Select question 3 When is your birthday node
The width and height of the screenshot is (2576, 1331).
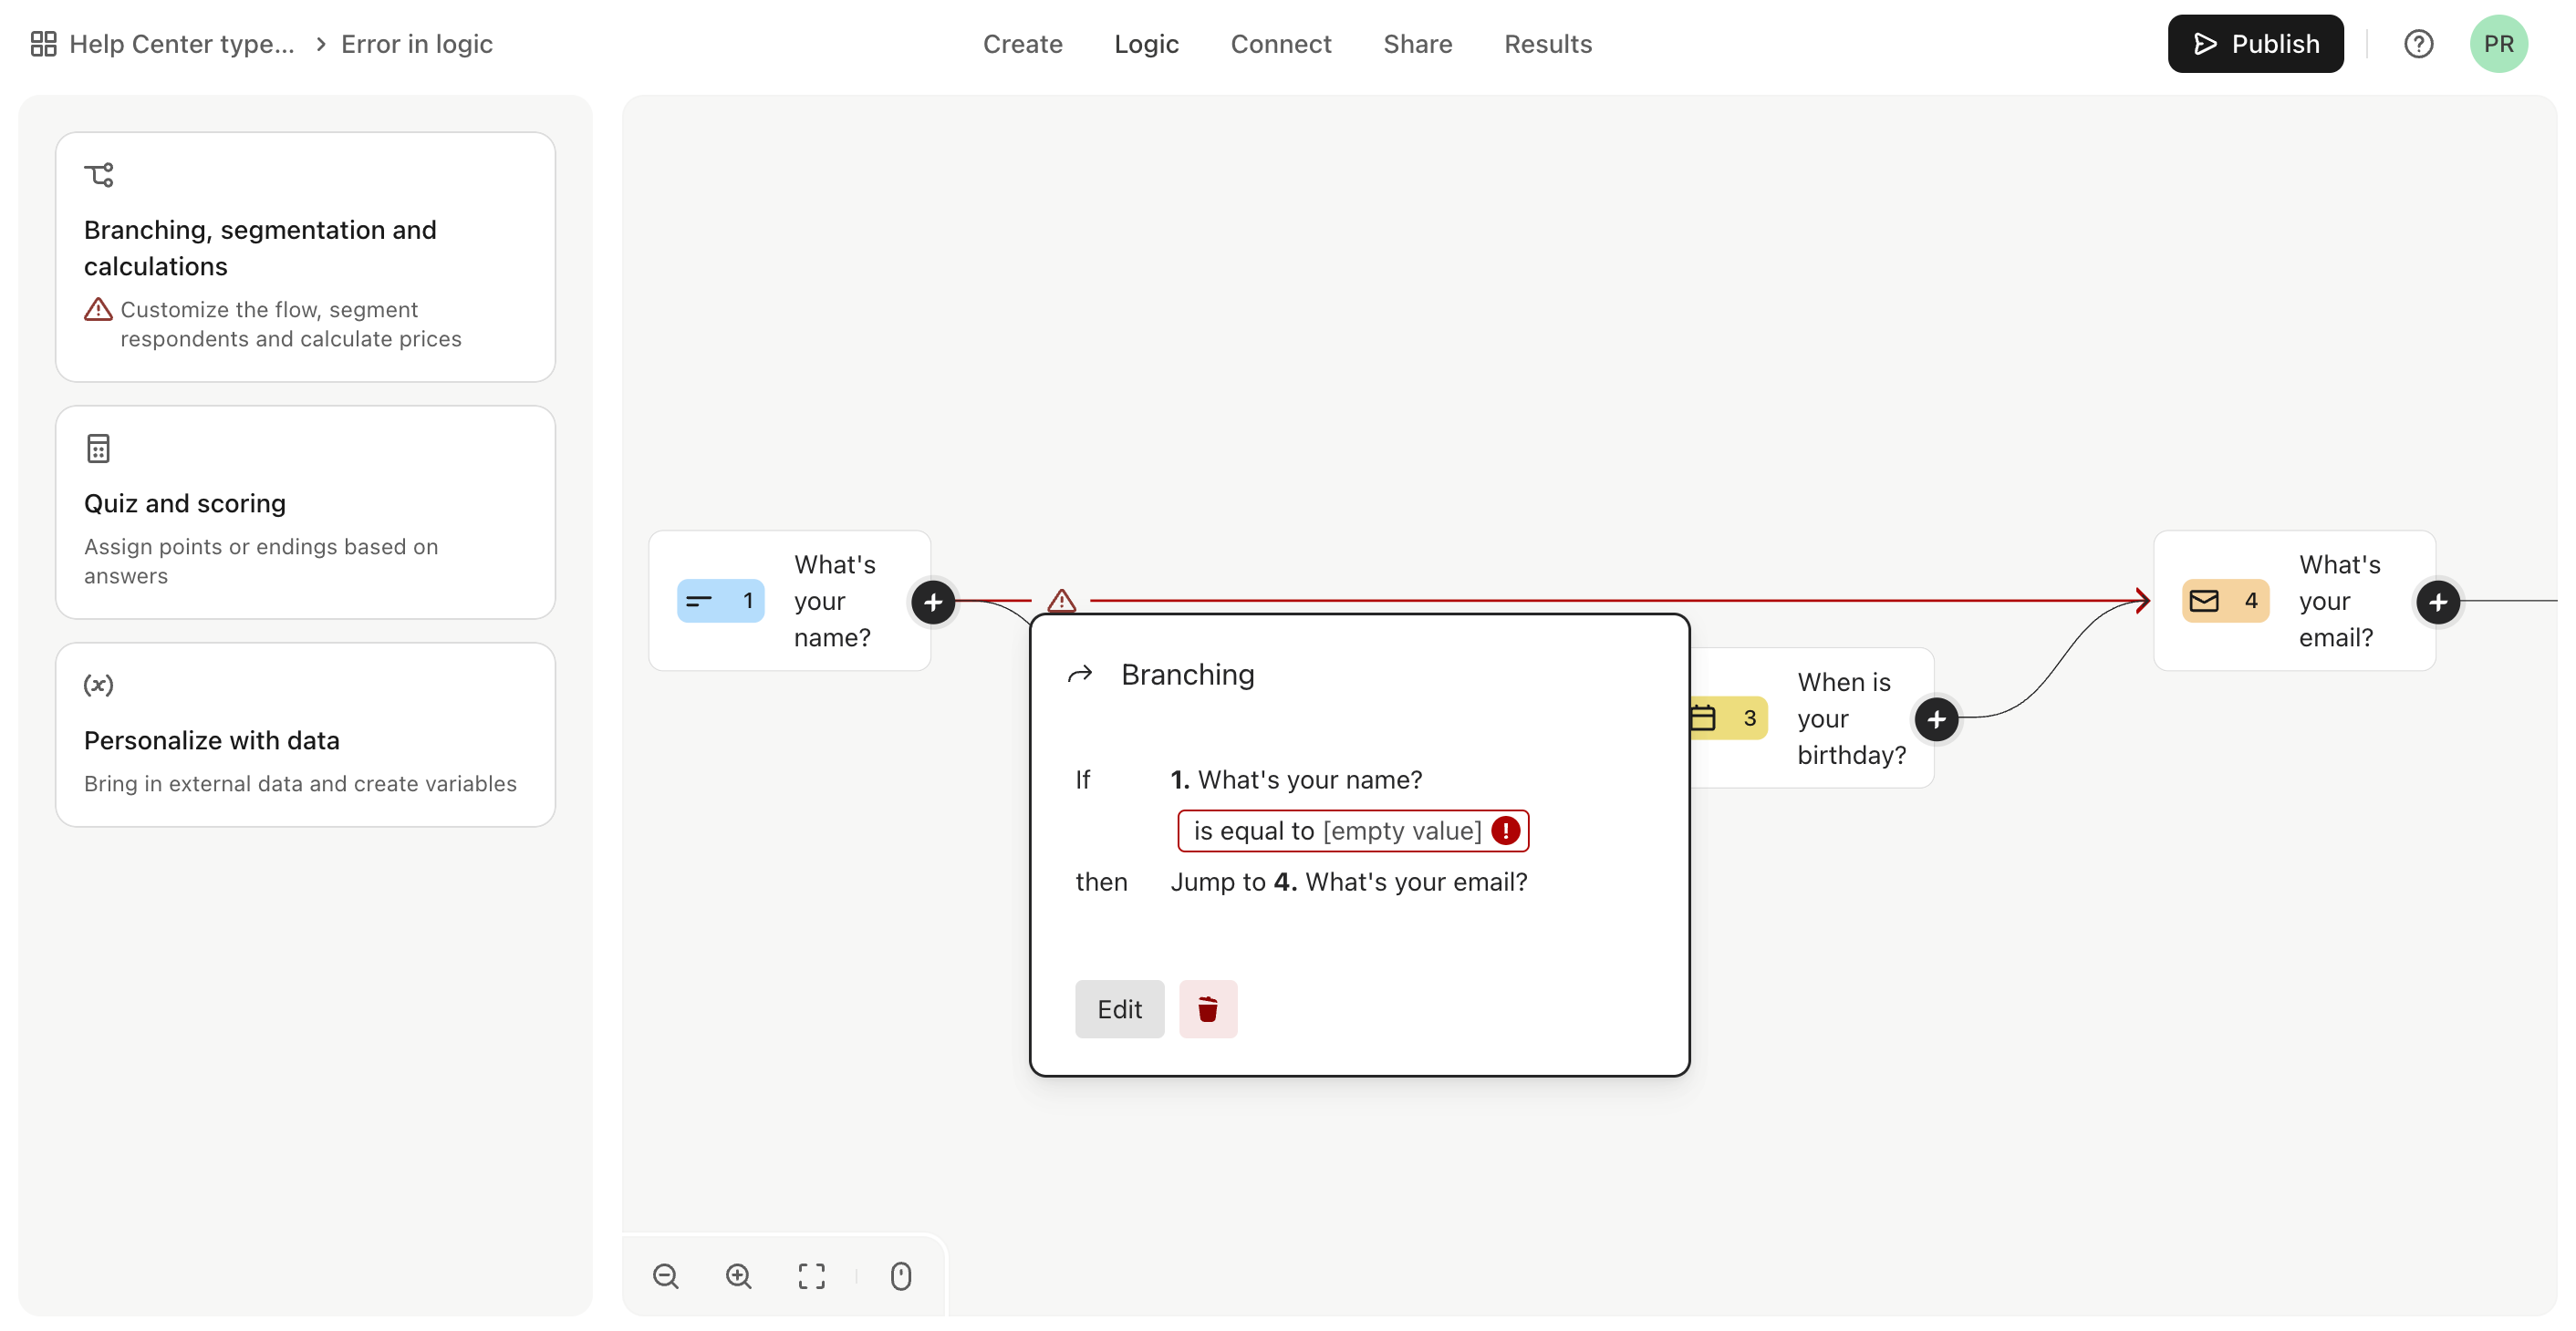1811,717
